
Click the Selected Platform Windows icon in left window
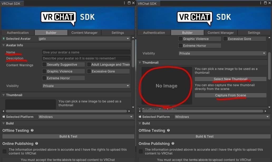[x=4, y=117]
